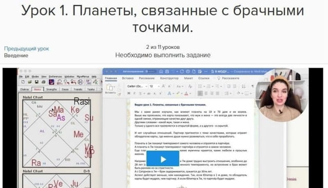328x188 pixels.
Task: Click the bulleted list icon in Word
Action: pos(200,86)
